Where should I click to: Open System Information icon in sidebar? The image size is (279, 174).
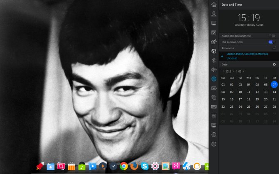point(213,134)
